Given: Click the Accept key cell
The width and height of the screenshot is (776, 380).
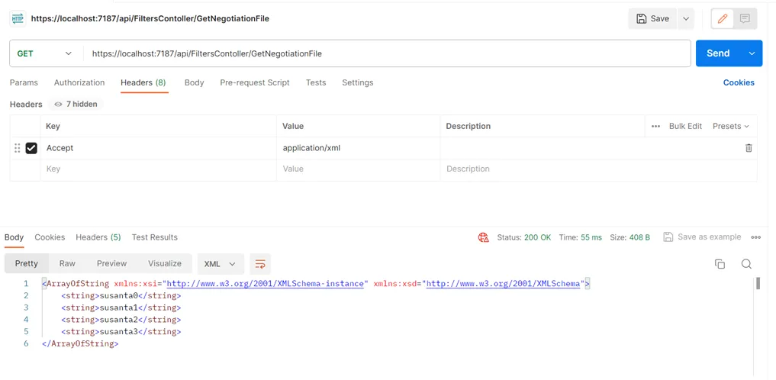Looking at the screenshot, I should (159, 148).
